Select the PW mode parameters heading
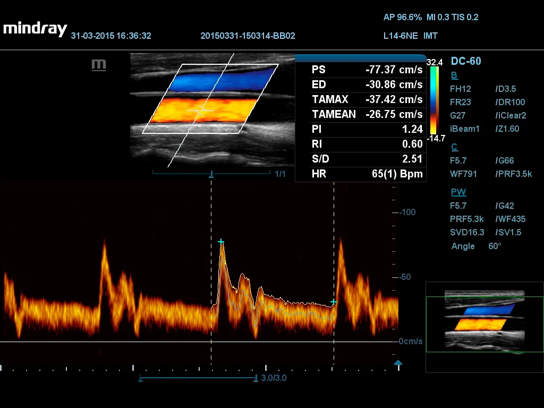Viewport: 544px width, 408px height. click(x=458, y=192)
